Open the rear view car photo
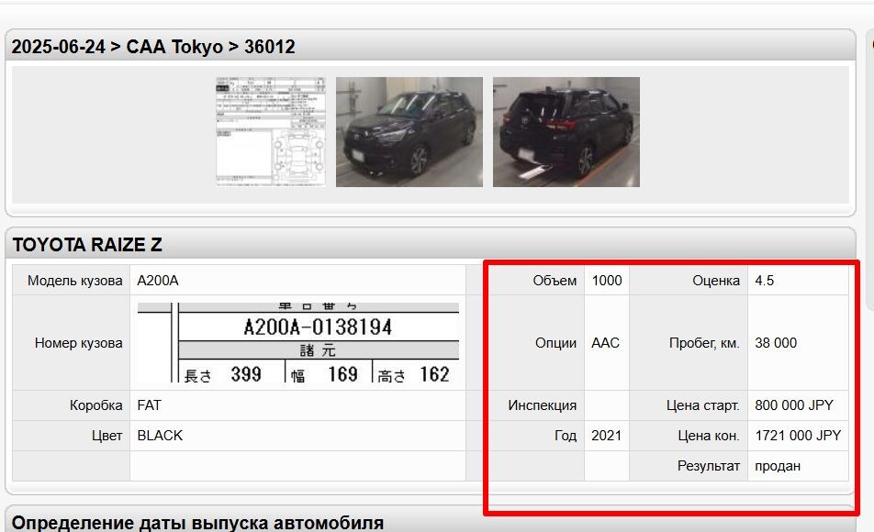 pos(566,131)
